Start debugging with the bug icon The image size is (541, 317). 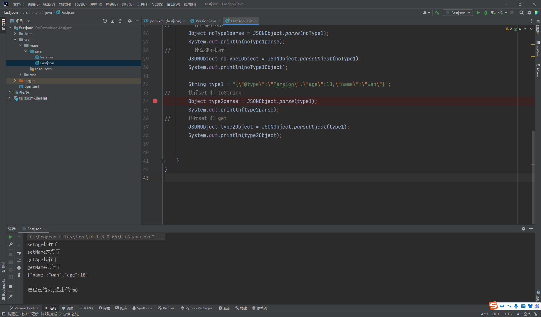point(486,13)
